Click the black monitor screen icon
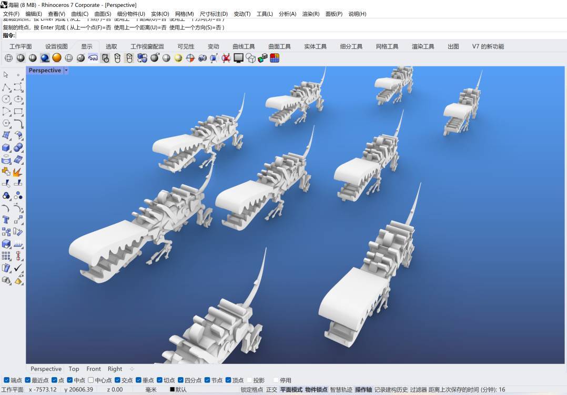Viewport: 567px width, 395px height. click(238, 58)
